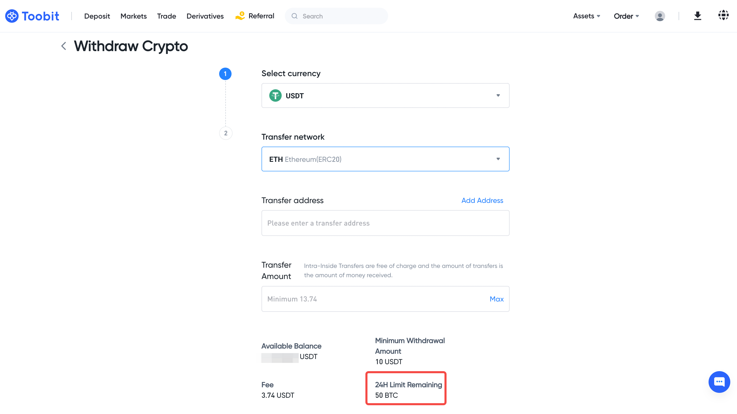
Task: Click the Referral reward icon
Action: coord(240,16)
